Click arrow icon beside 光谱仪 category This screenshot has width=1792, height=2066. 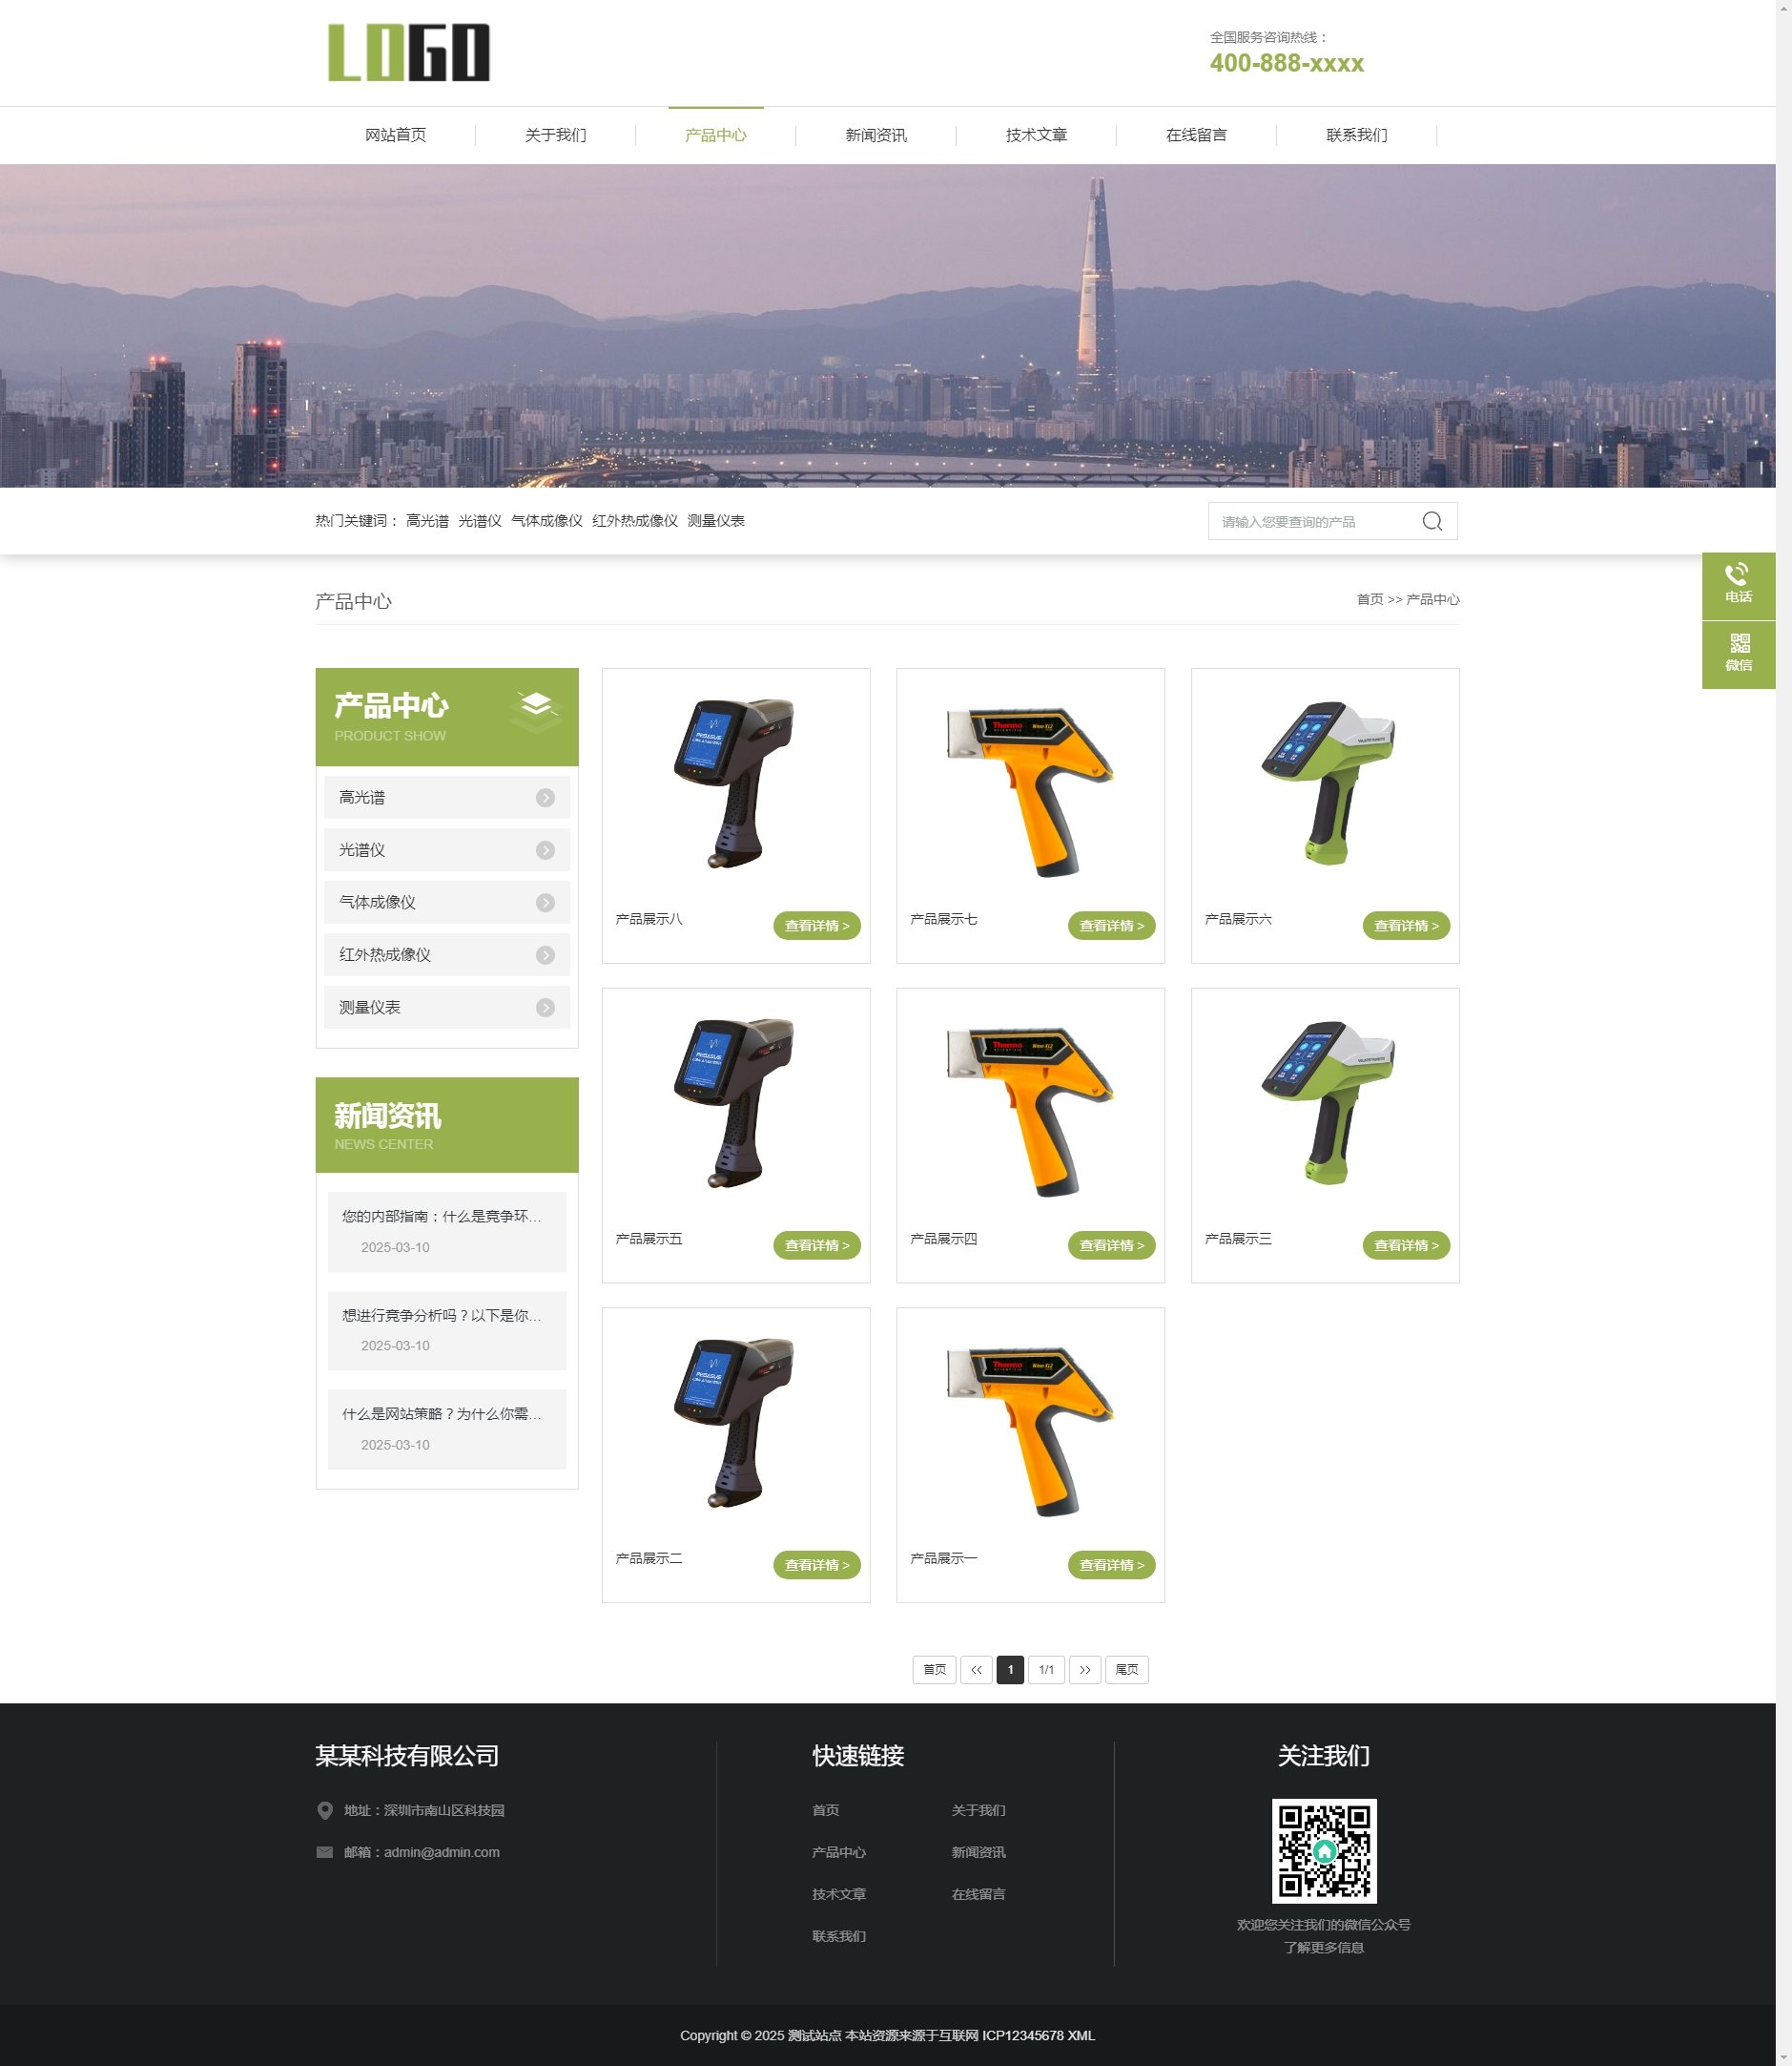click(x=545, y=850)
